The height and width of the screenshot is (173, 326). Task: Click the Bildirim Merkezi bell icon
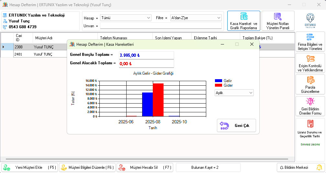pyautogui.click(x=319, y=167)
